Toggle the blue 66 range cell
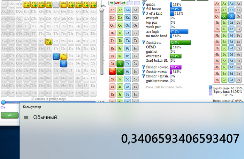 point(63,63)
